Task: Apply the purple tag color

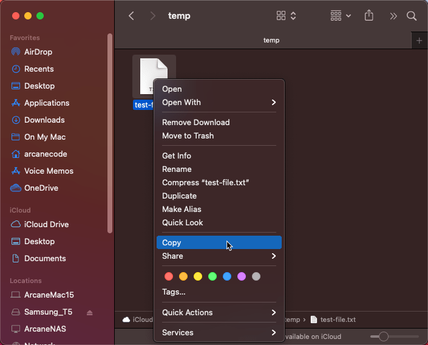Action: (x=242, y=276)
